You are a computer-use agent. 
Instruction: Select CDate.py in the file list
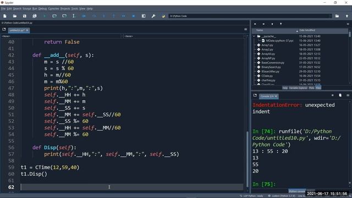(267, 76)
